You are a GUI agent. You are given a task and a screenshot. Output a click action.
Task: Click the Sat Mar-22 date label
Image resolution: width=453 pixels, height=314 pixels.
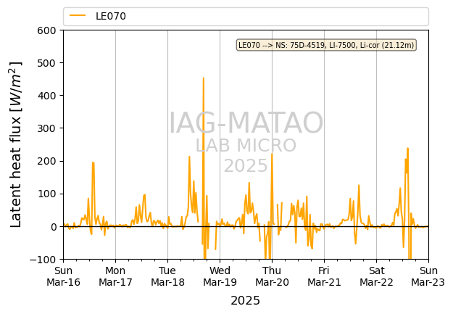click(376, 276)
